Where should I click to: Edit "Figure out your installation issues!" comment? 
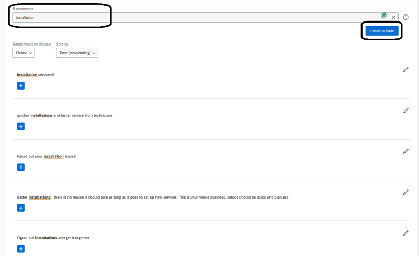pyautogui.click(x=406, y=151)
